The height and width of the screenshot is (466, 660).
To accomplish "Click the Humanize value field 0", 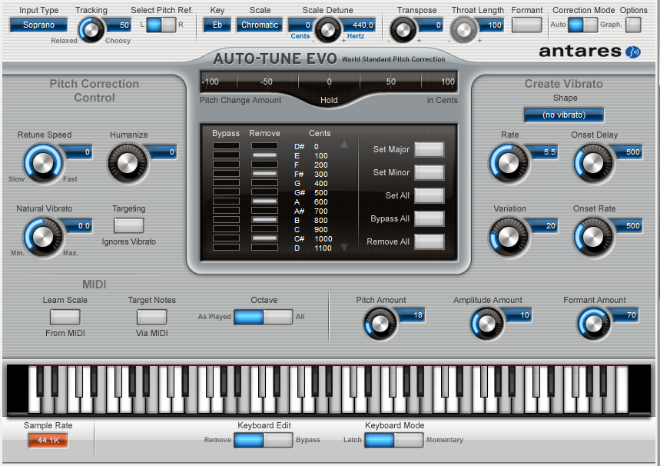I will (164, 152).
